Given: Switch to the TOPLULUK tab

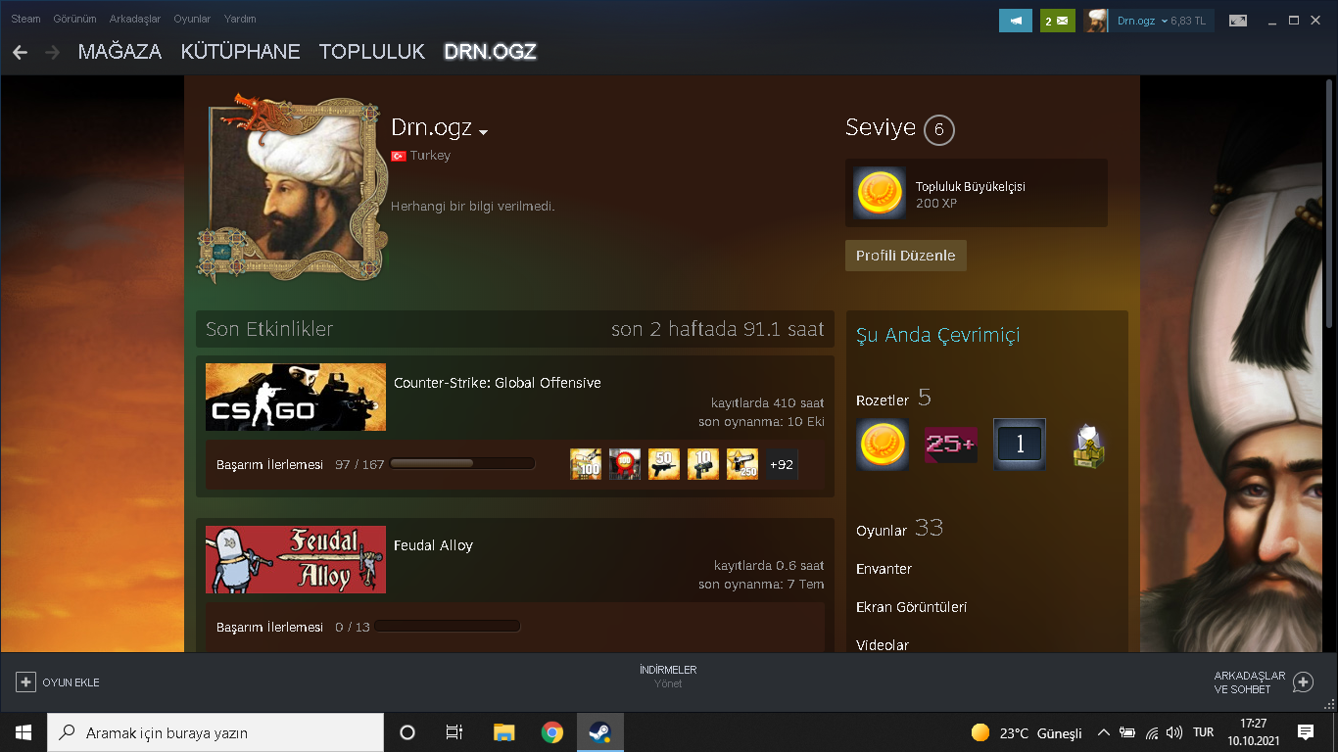Looking at the screenshot, I should coord(372,52).
